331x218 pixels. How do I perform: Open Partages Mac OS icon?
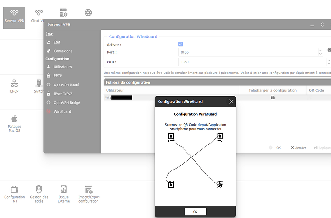[14, 123]
